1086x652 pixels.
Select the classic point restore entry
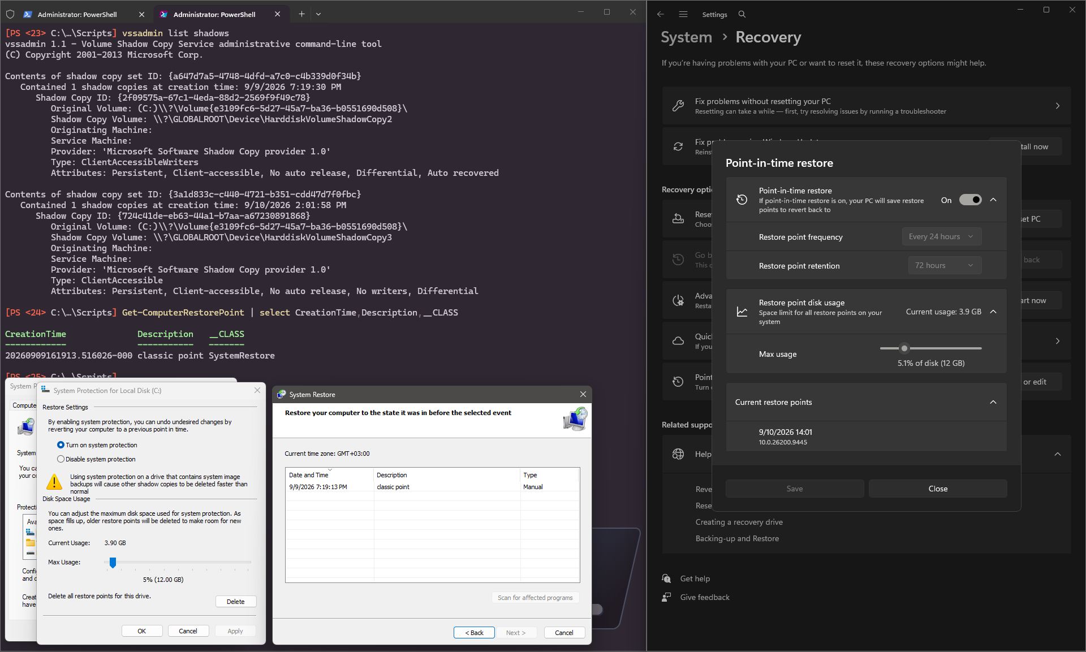pos(433,487)
